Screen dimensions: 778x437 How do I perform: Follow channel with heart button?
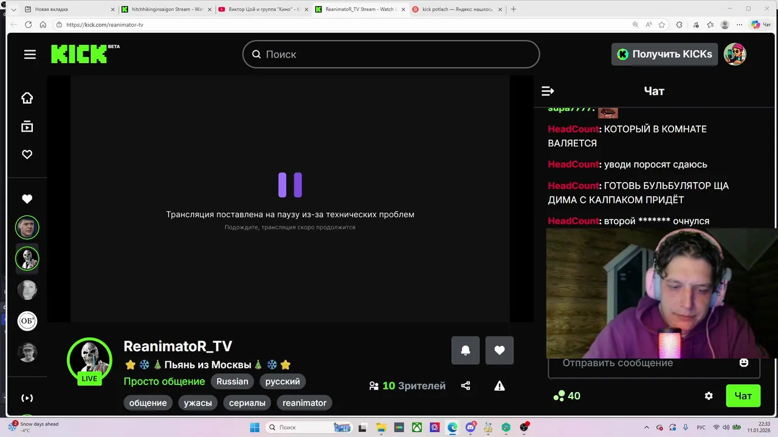click(500, 350)
